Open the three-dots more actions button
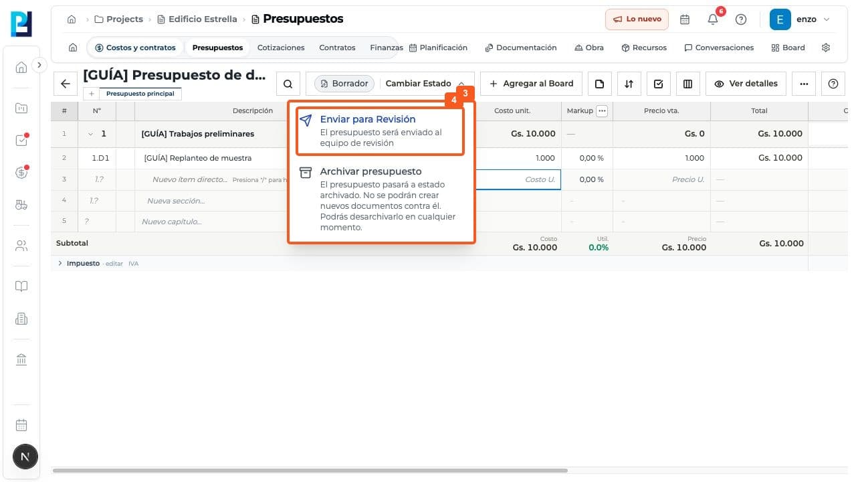Screen dimensions: 856x482 point(804,84)
